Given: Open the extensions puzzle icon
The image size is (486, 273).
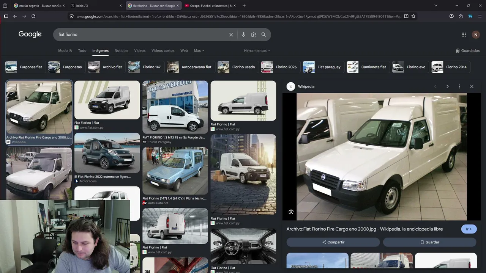Looking at the screenshot, I should click(x=461, y=16).
